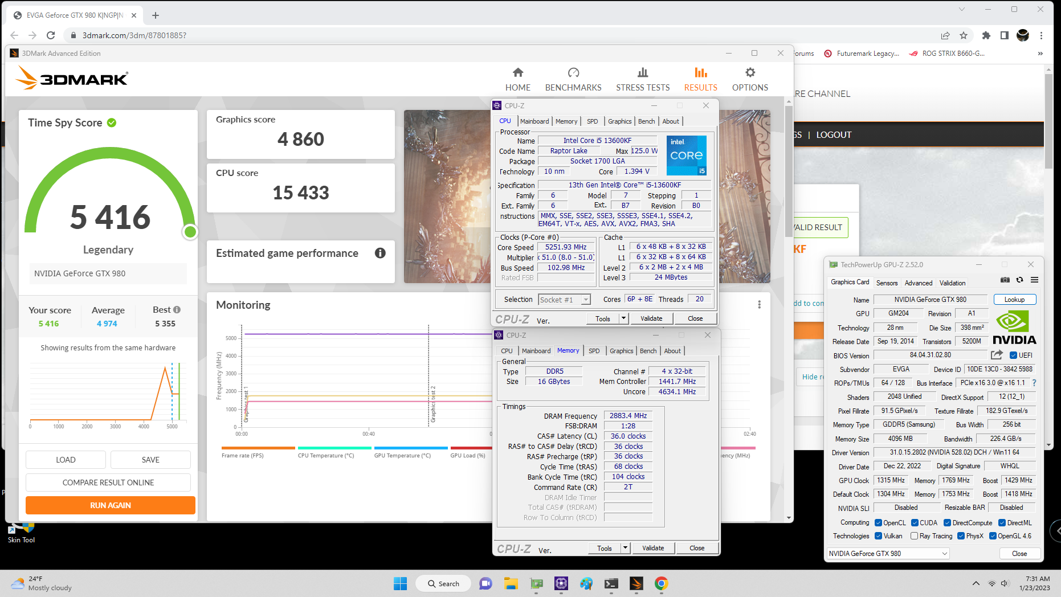Image resolution: width=1061 pixels, height=597 pixels.
Task: Switch to Mainboard tab in upper CPU-Z
Action: click(x=534, y=121)
